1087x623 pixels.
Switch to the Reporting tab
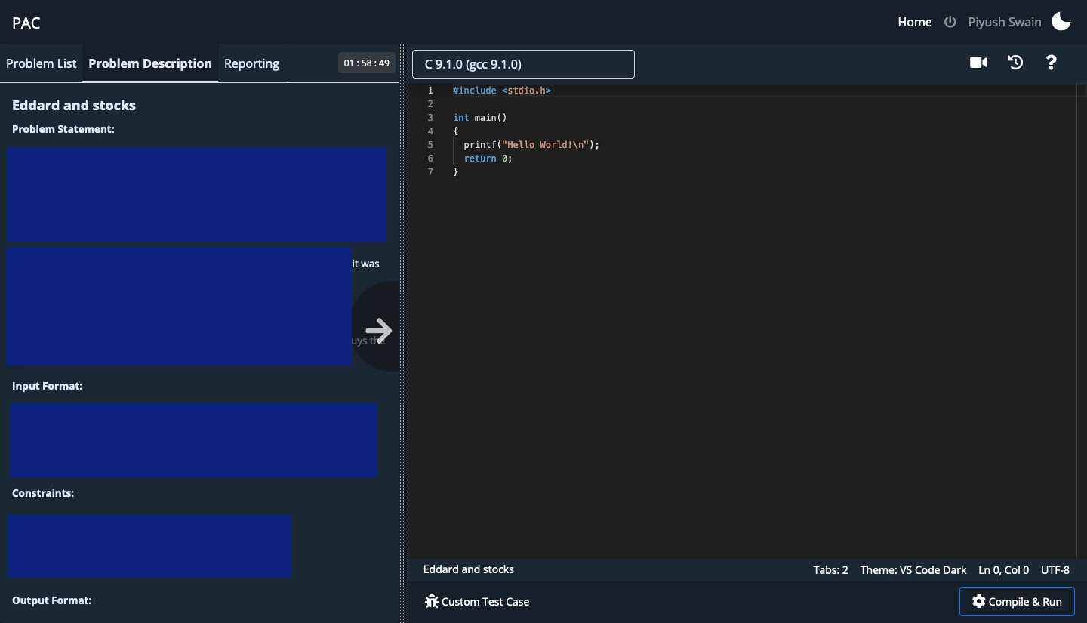(x=251, y=63)
